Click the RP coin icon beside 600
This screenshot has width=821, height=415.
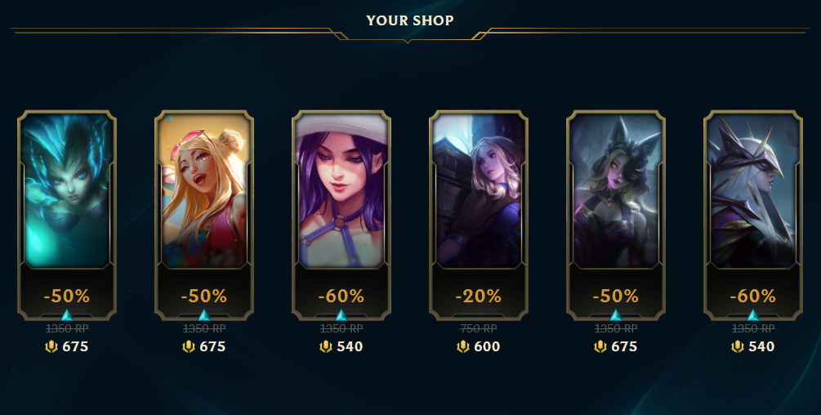(x=463, y=346)
